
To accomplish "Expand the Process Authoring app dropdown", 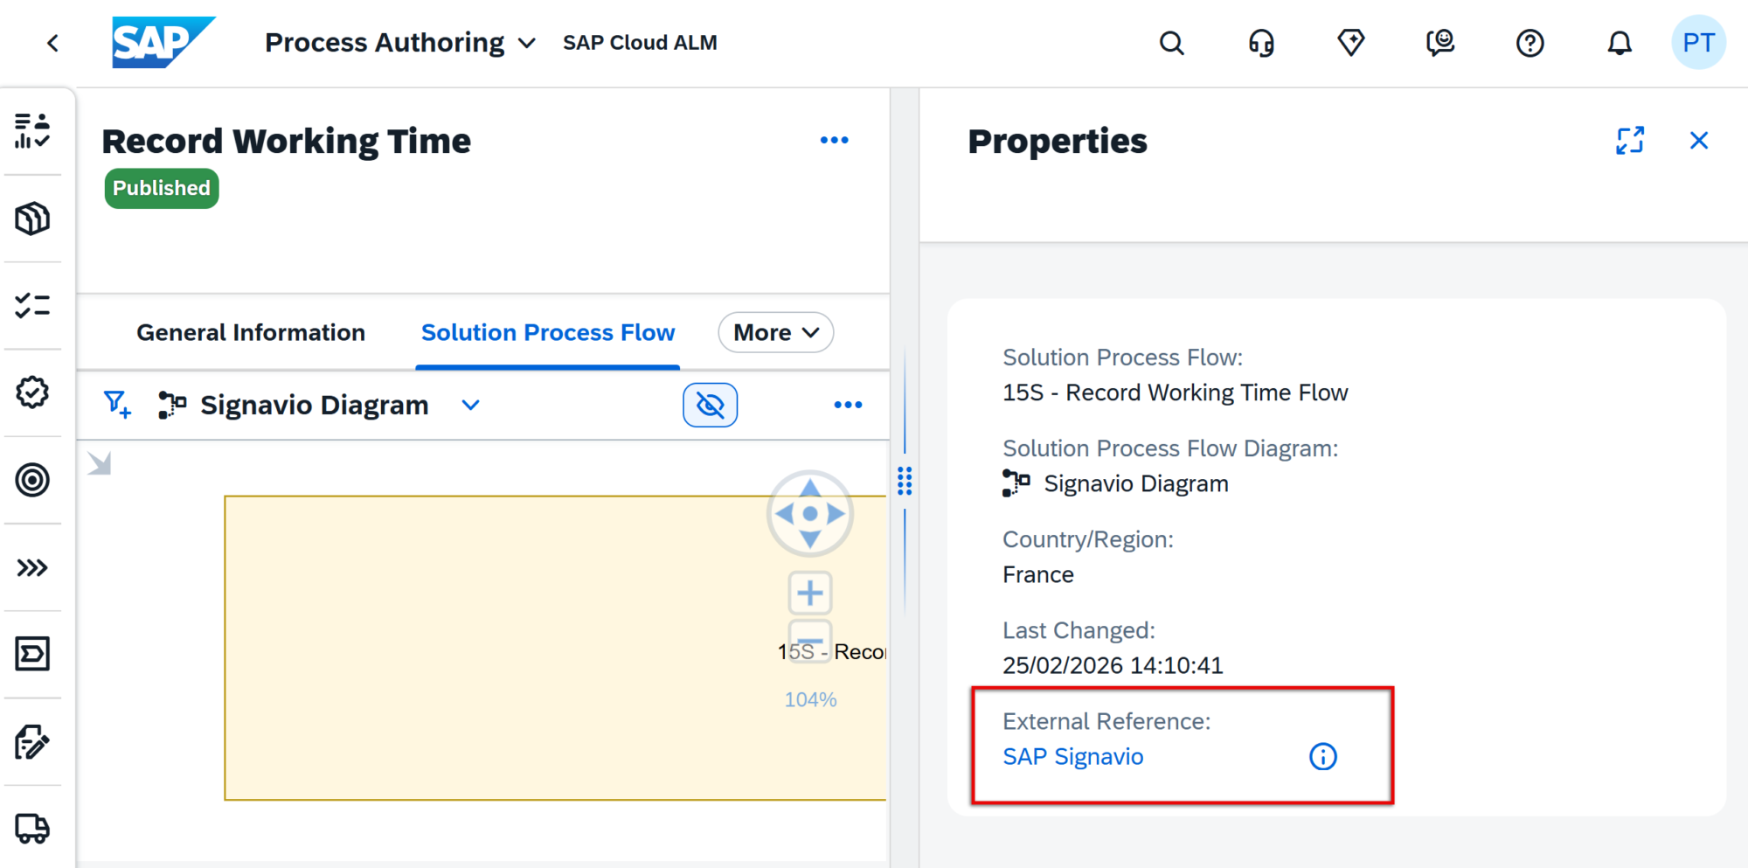I will click(x=526, y=43).
